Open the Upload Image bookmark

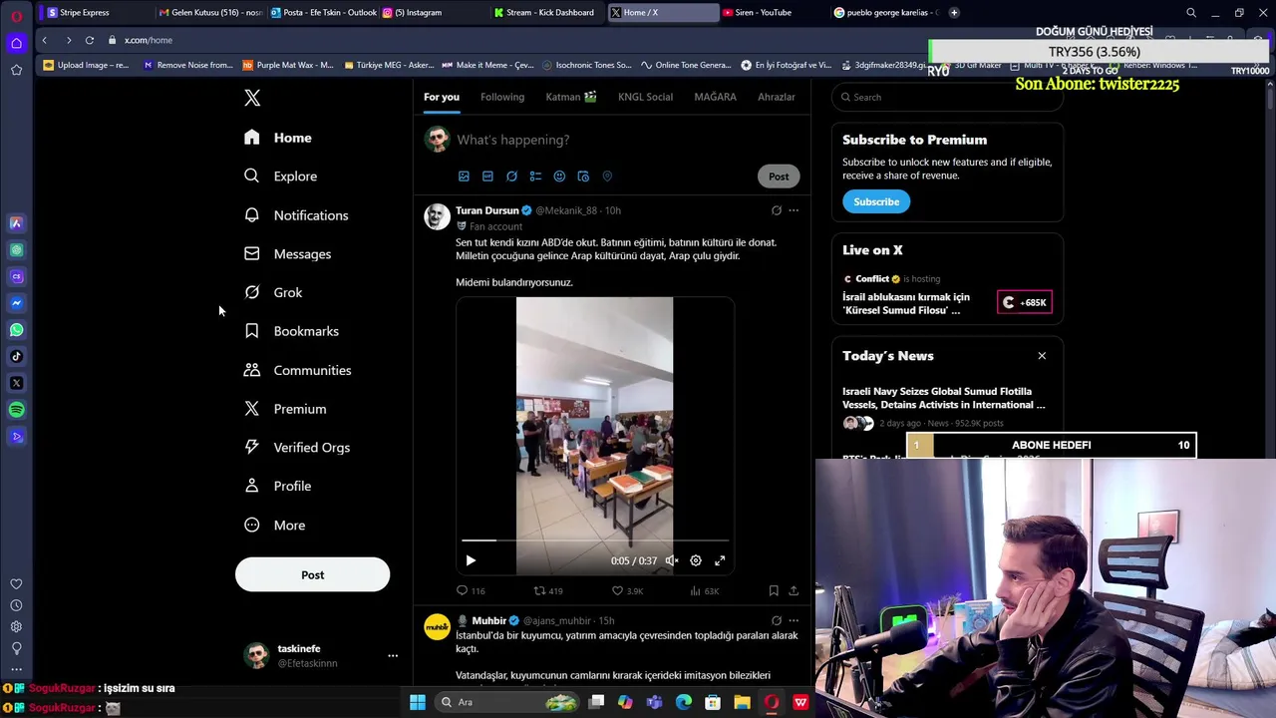pos(86,66)
